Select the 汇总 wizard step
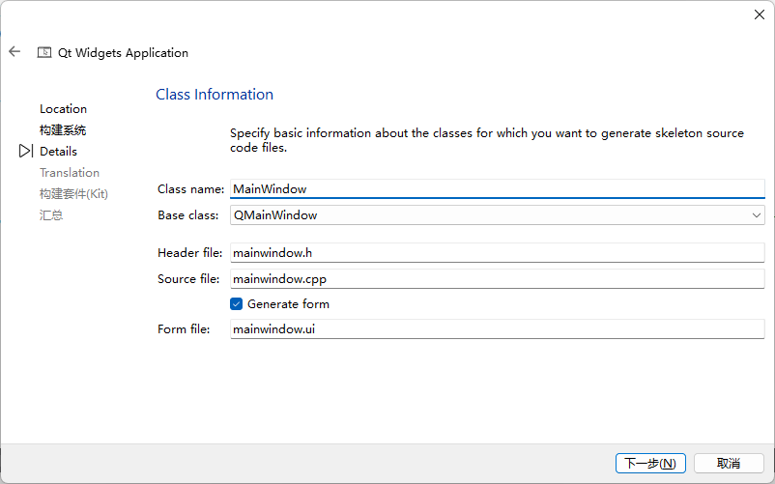This screenshot has height=484, width=775. click(51, 214)
